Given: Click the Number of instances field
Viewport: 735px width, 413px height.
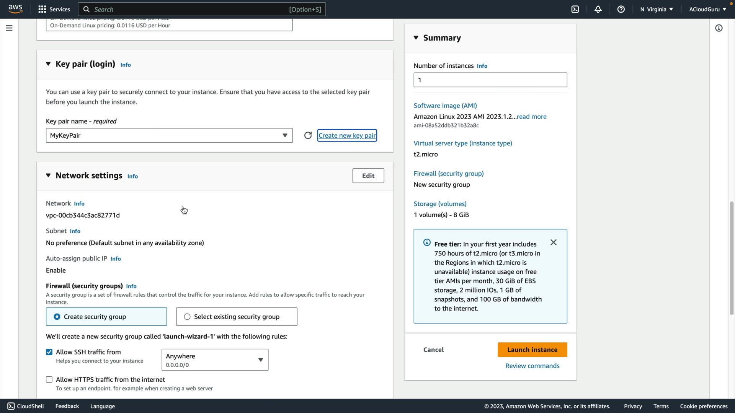Looking at the screenshot, I should click(x=490, y=80).
